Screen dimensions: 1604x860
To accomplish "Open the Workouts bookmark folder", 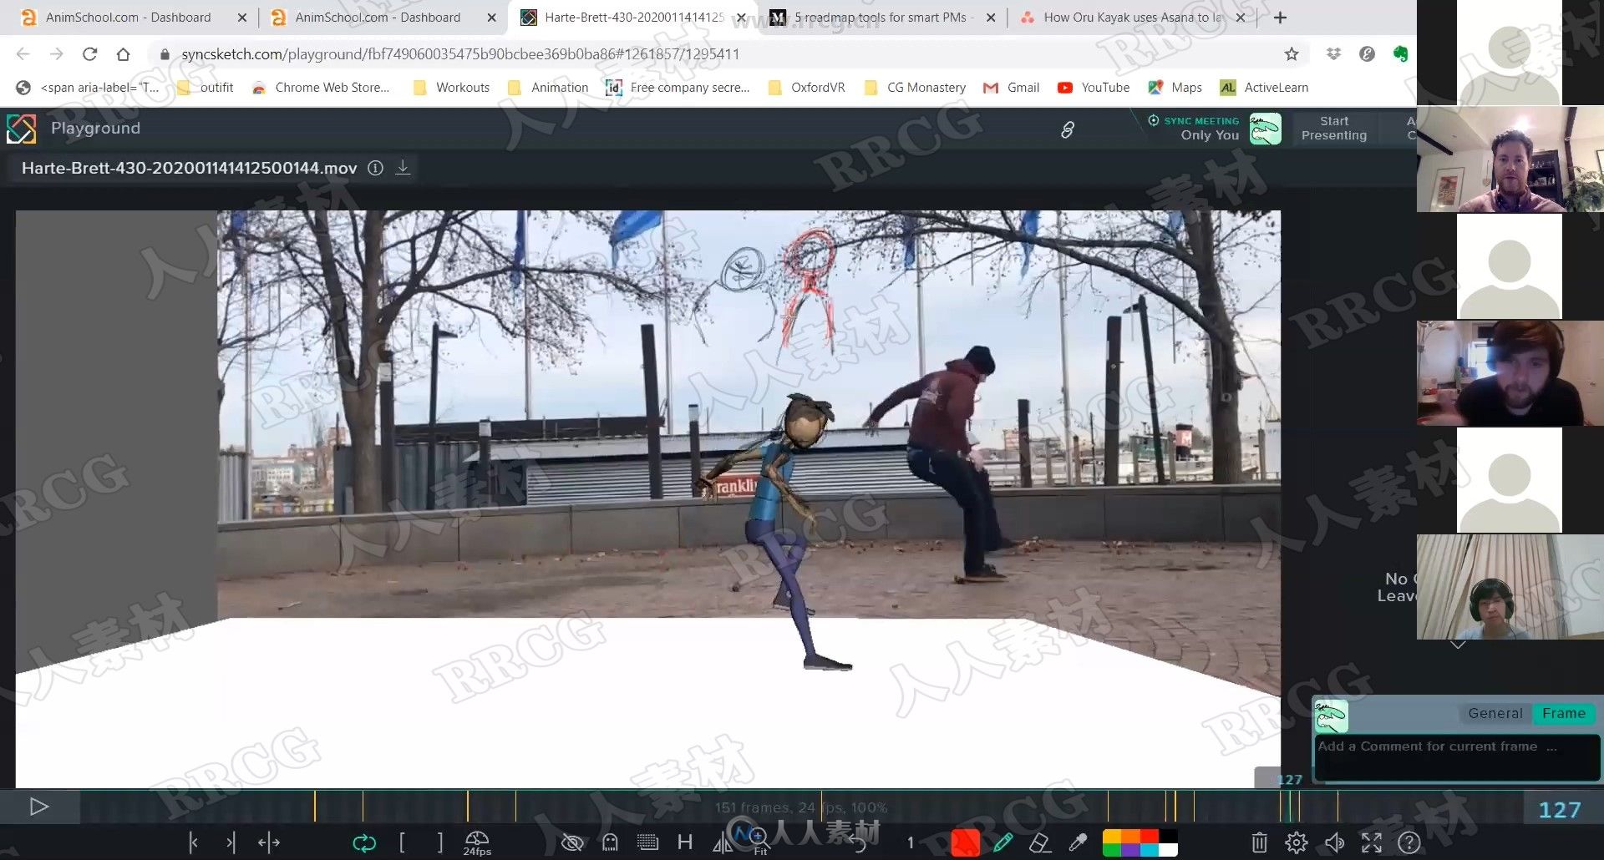I will [x=451, y=87].
